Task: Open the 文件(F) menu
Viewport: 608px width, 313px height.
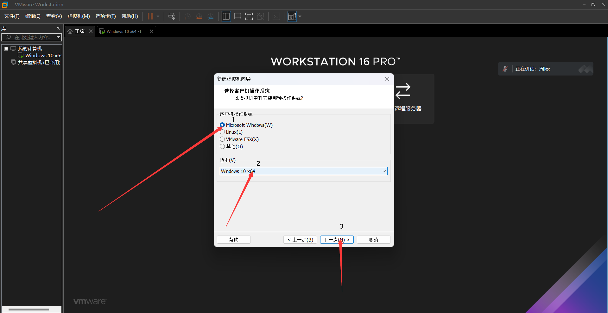Action: [12, 16]
